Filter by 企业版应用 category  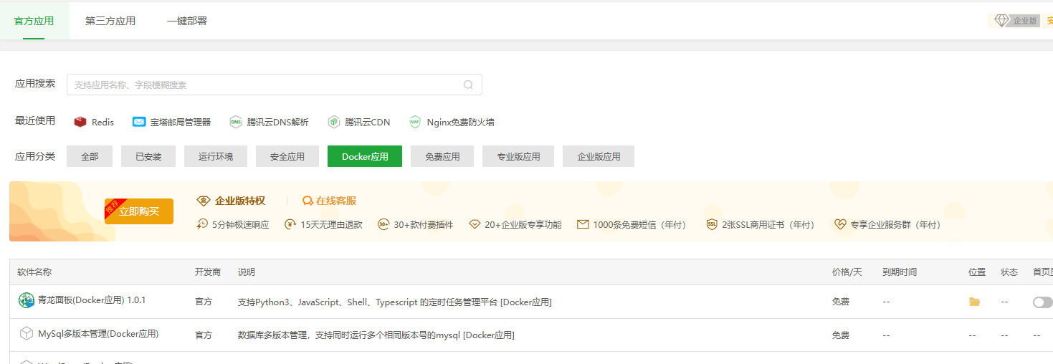(x=599, y=156)
